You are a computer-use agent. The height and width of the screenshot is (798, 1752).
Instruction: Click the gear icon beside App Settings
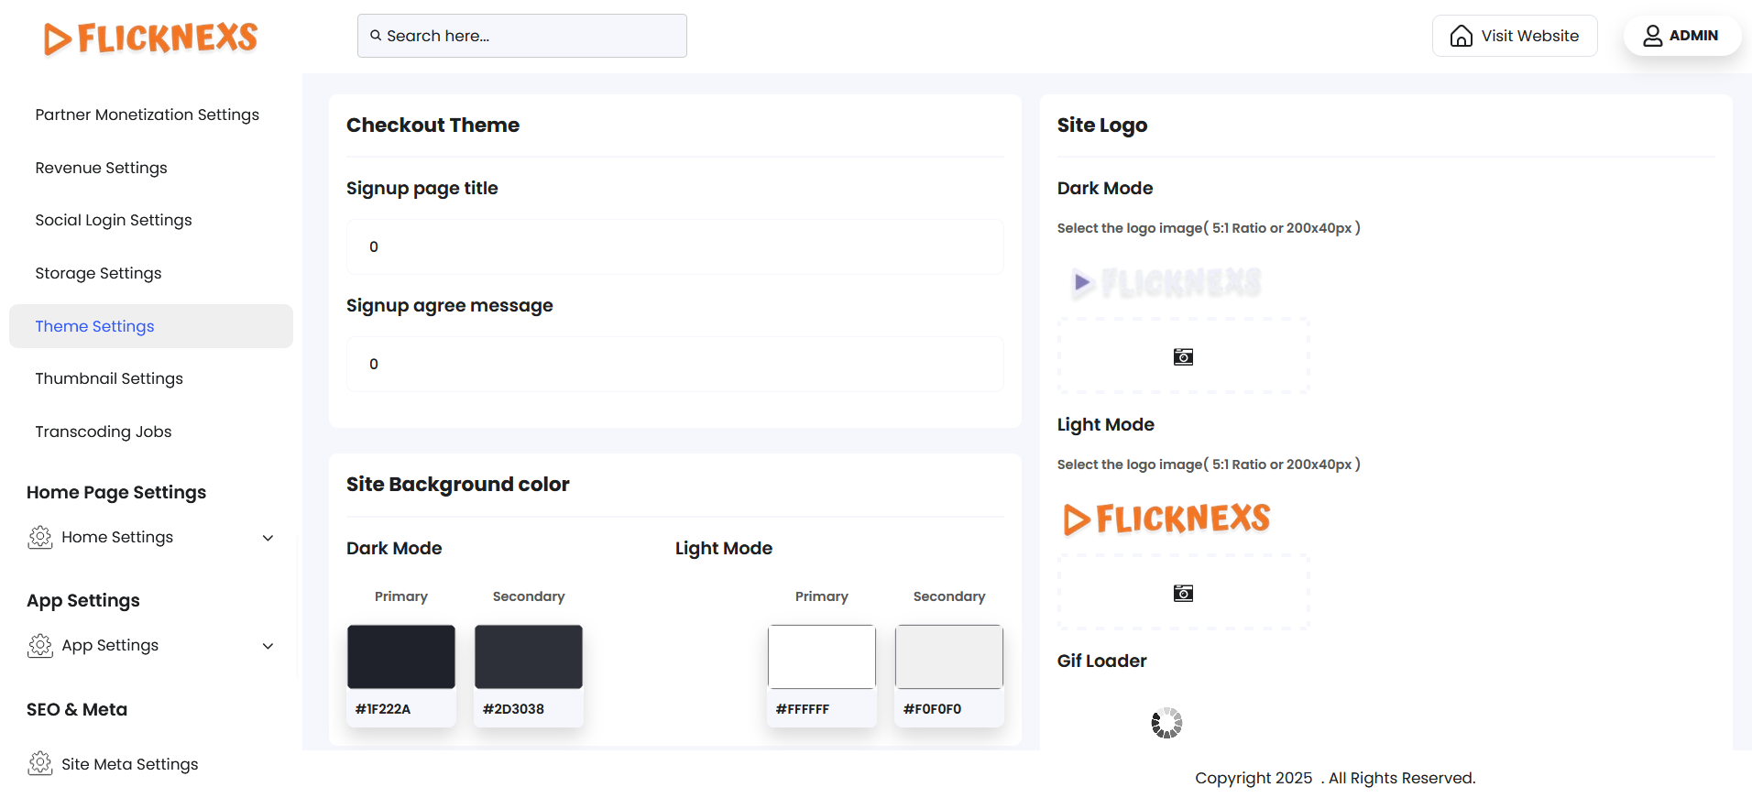tap(40, 645)
